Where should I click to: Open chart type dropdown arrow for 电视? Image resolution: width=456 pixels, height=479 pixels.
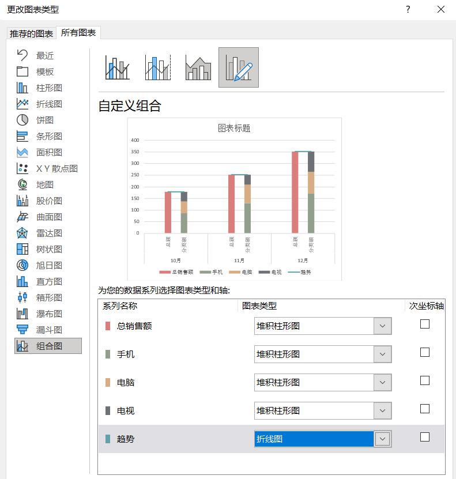point(382,410)
